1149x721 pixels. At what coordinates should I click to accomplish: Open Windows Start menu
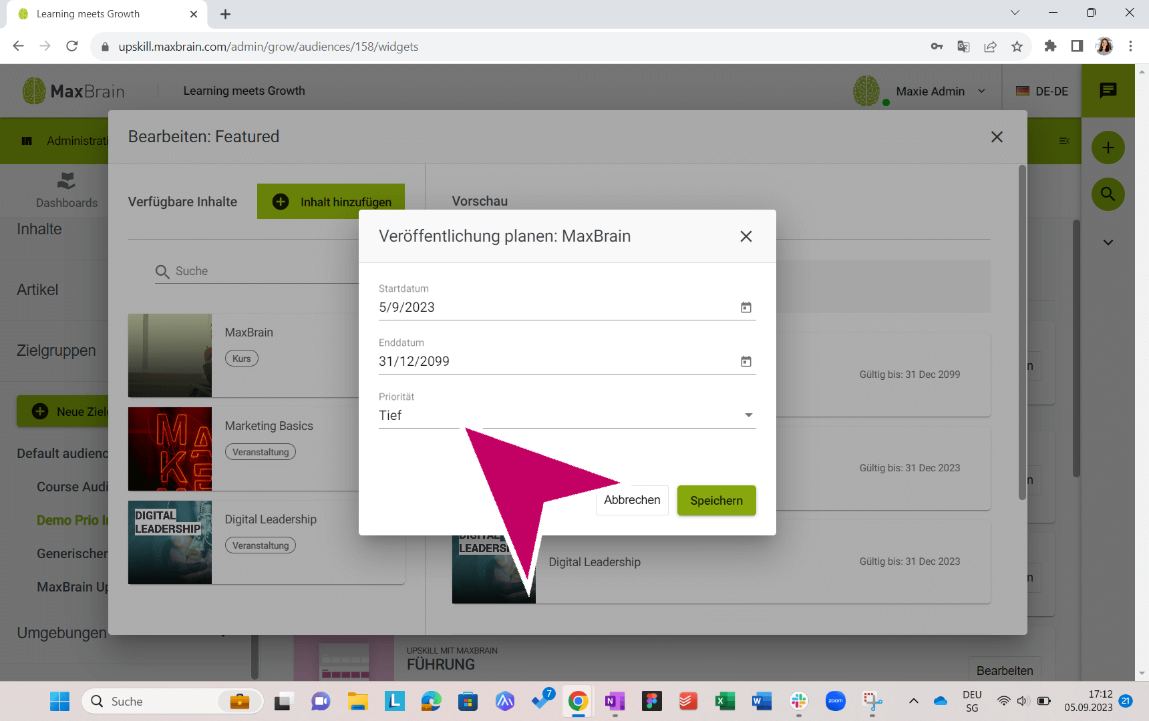[x=59, y=701]
